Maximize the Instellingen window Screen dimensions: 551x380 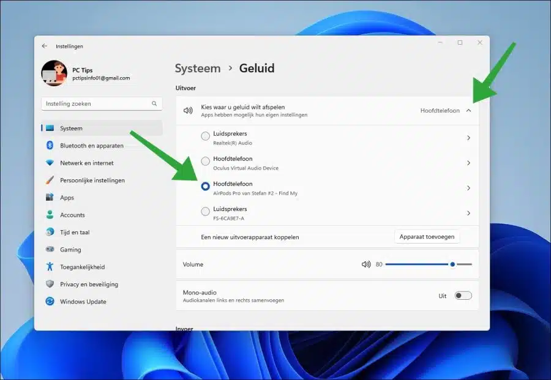(x=460, y=42)
